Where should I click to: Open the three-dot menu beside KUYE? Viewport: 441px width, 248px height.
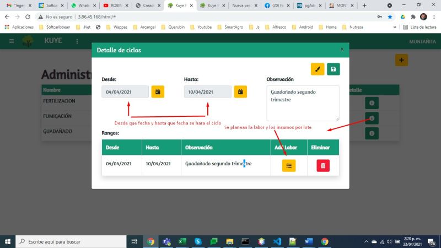point(77,41)
